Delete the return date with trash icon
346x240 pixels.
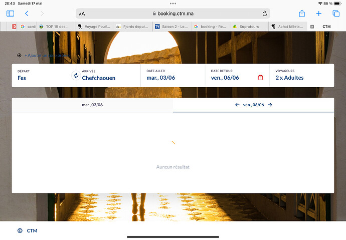260,78
